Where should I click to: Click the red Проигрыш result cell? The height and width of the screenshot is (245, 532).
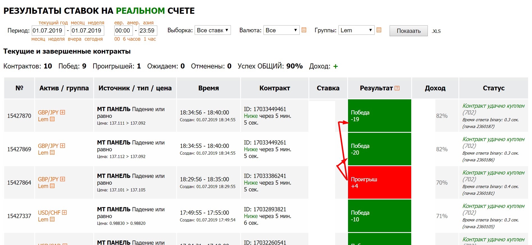[x=379, y=182]
